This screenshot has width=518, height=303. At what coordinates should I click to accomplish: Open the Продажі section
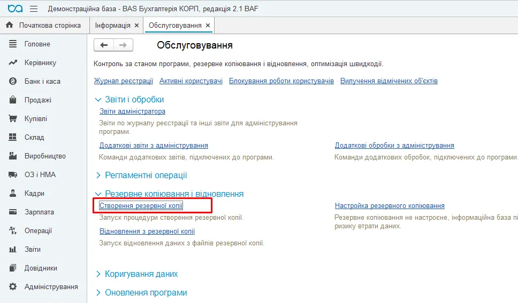click(37, 100)
